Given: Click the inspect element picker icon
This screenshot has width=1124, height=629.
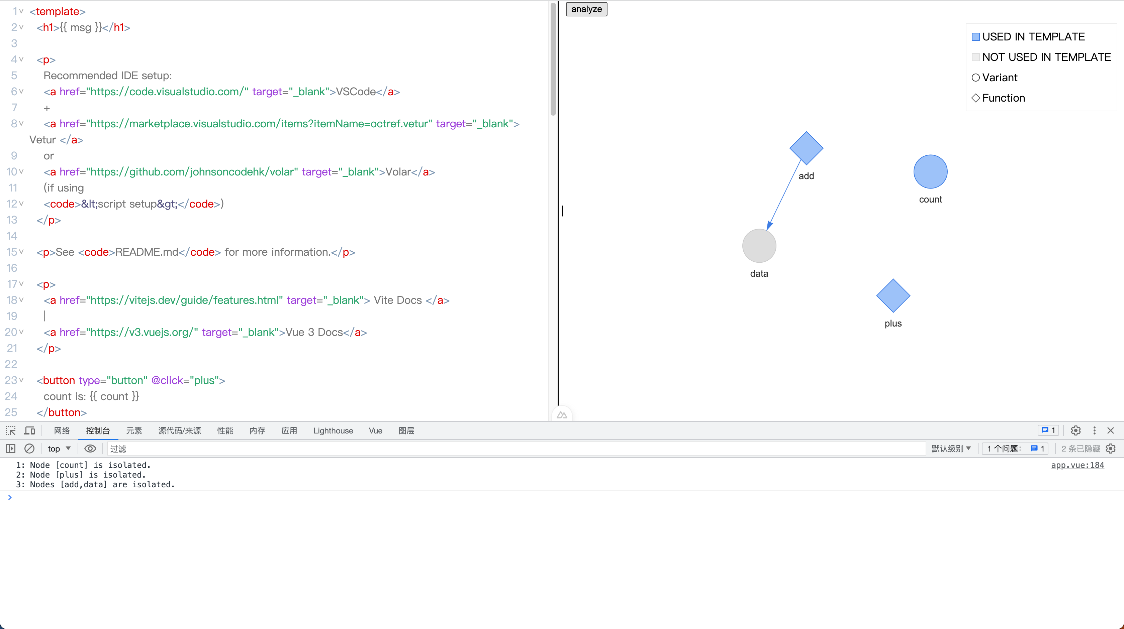Looking at the screenshot, I should pos(11,431).
